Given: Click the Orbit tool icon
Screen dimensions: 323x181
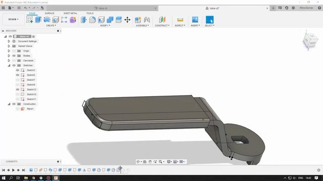Looking at the screenshot, I should (138, 162).
